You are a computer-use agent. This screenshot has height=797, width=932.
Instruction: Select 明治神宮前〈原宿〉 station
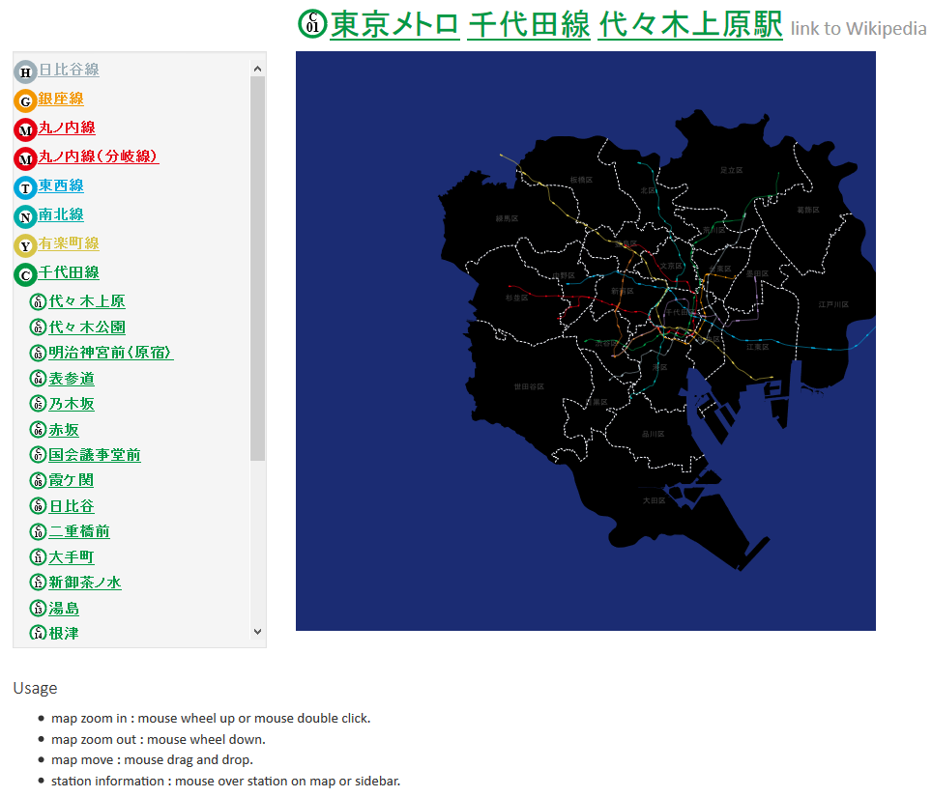[110, 353]
